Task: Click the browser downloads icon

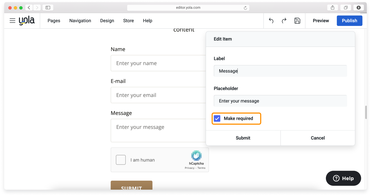Action: [358, 8]
